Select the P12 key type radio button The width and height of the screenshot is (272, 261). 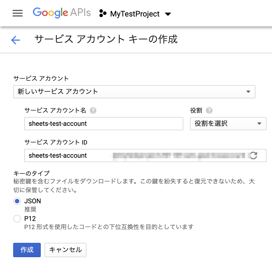tap(17, 219)
